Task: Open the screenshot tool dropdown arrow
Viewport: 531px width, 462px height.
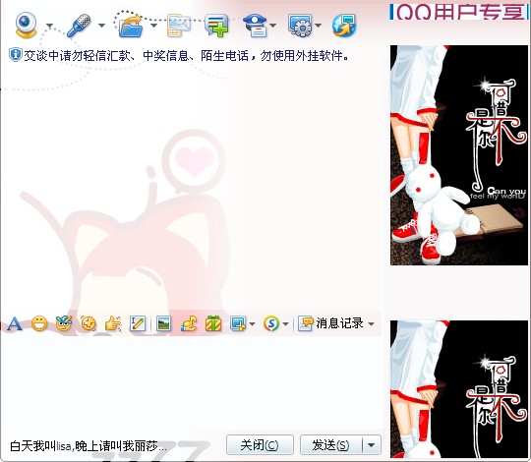Action: pos(252,324)
